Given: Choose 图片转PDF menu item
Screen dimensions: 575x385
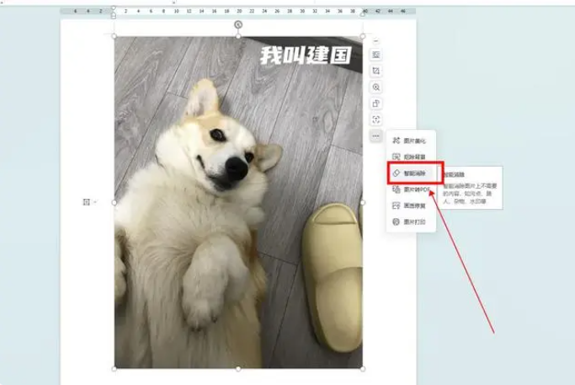Looking at the screenshot, I should pyautogui.click(x=411, y=190).
